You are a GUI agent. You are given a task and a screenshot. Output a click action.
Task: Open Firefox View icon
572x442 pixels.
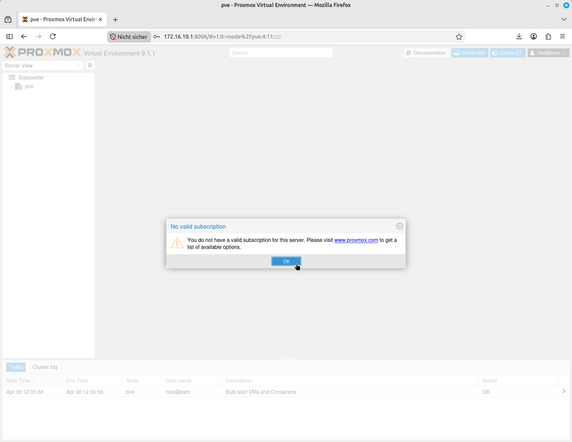[x=8, y=19]
